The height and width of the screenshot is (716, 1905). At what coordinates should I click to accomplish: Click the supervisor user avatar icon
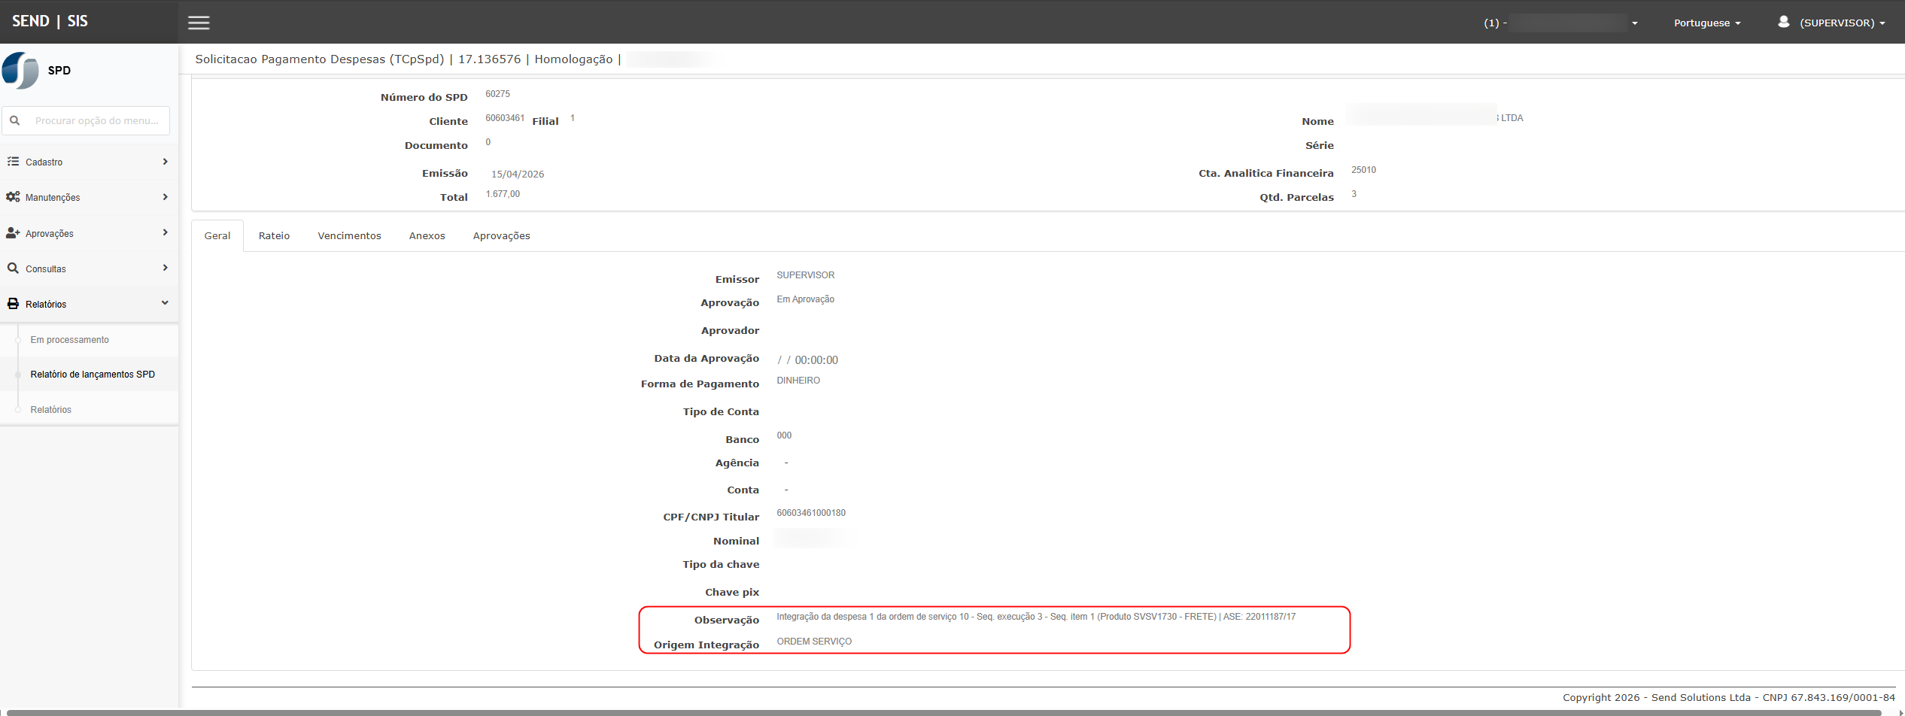coord(1783,22)
